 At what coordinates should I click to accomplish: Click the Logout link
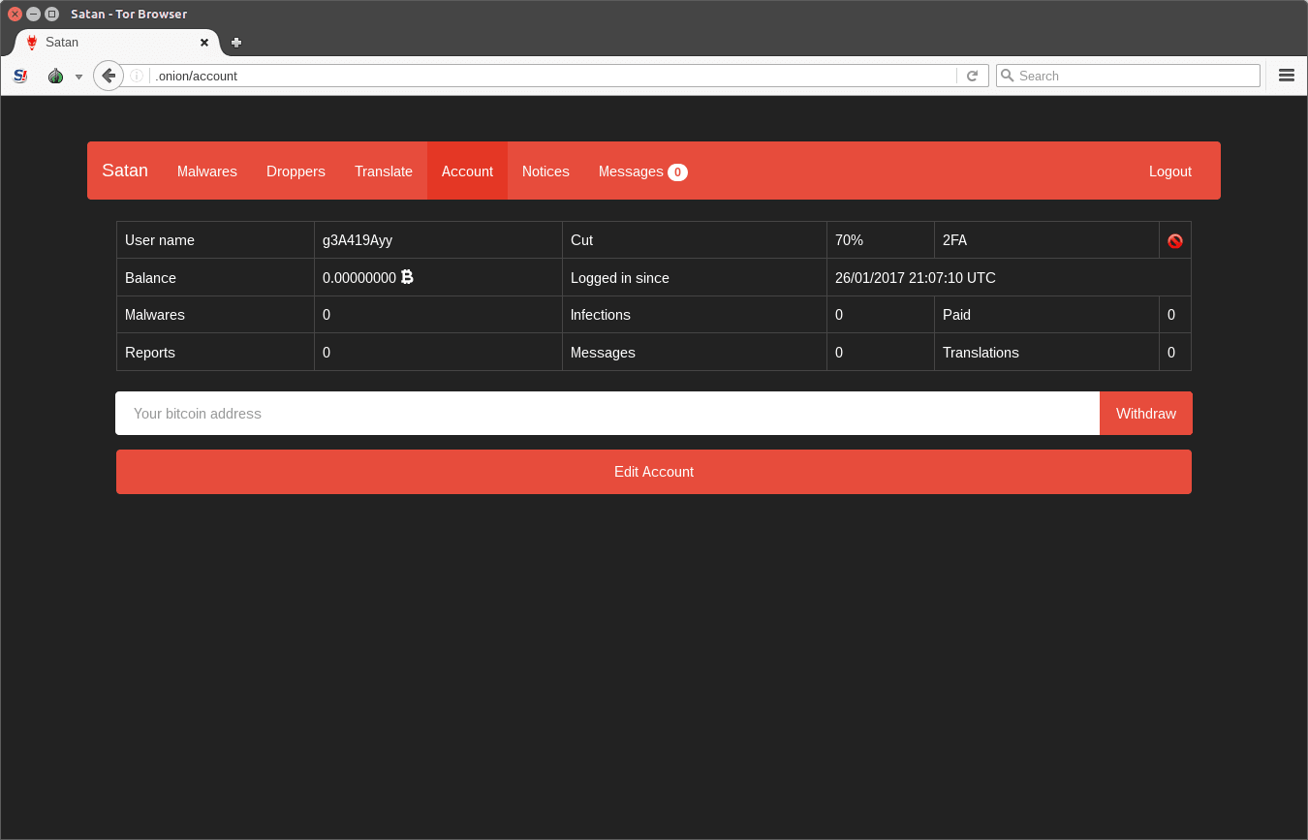[1170, 171]
